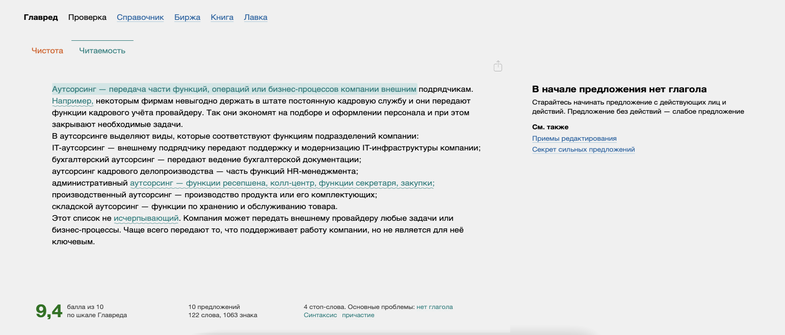Click the 'нет глагола' problem link
Image resolution: width=785 pixels, height=335 pixels.
point(434,307)
